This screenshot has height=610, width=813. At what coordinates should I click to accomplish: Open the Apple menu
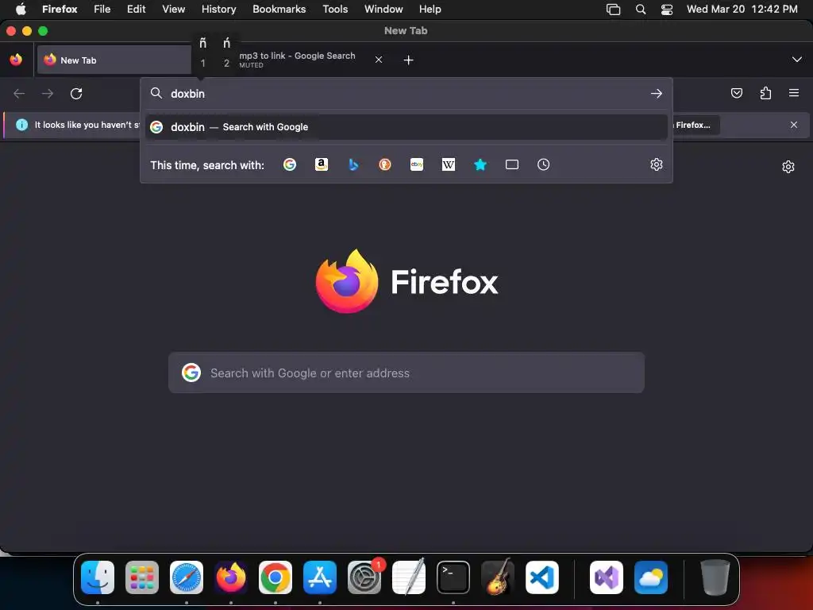(21, 9)
